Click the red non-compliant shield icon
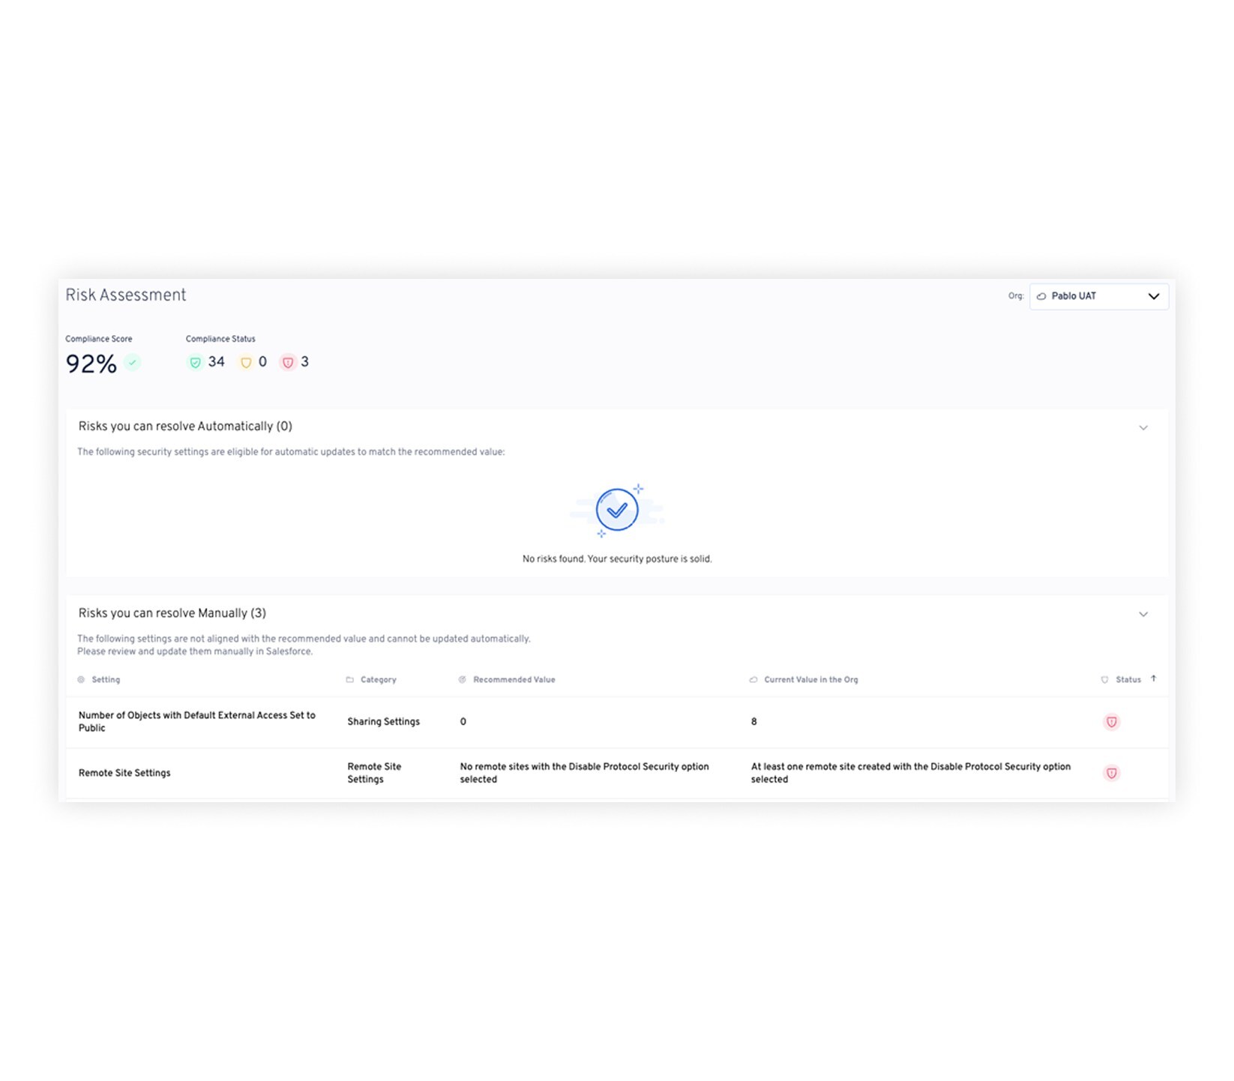The width and height of the screenshot is (1234, 1081). coord(288,363)
